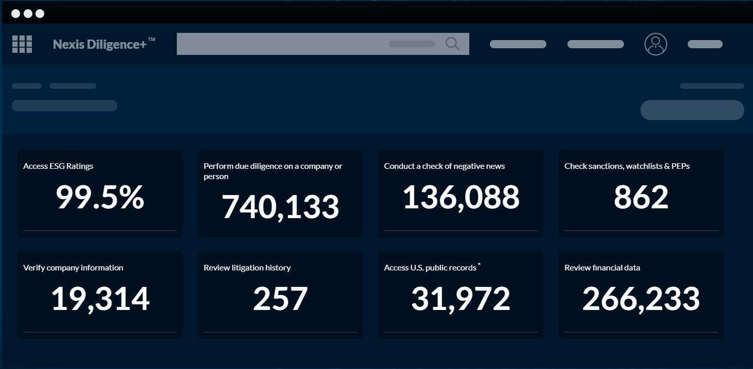Open the Review litigation history card
The height and width of the screenshot is (369, 753).
pyautogui.click(x=280, y=295)
